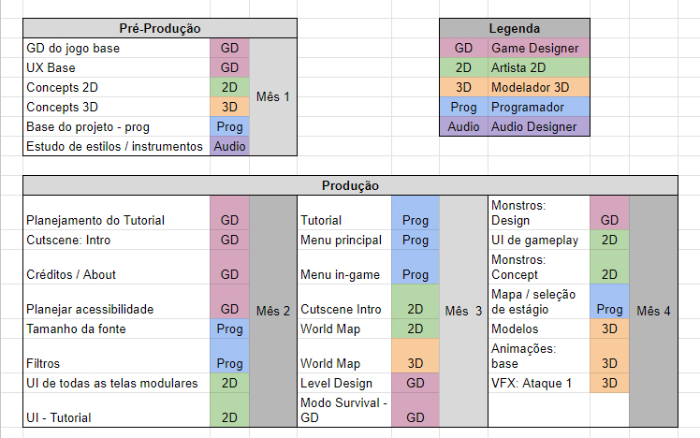Select the Pré-Produção header cell

point(161,29)
